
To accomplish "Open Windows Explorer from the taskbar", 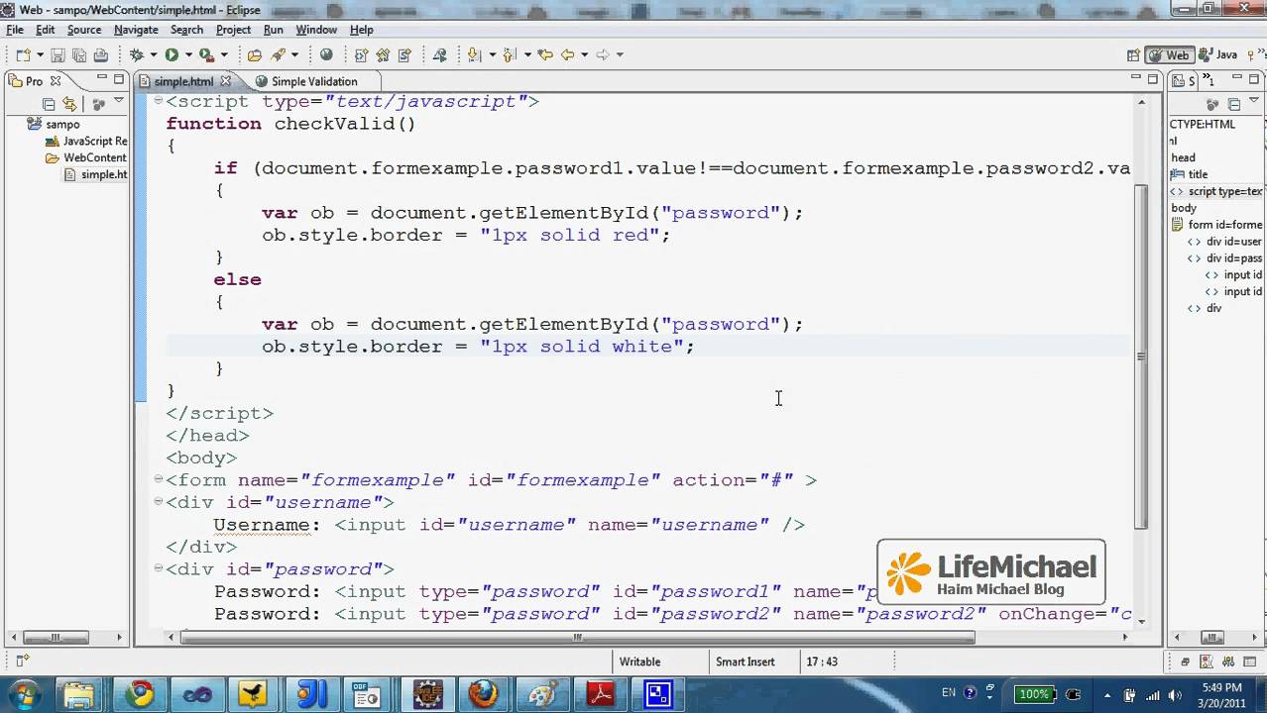I will 80,694.
